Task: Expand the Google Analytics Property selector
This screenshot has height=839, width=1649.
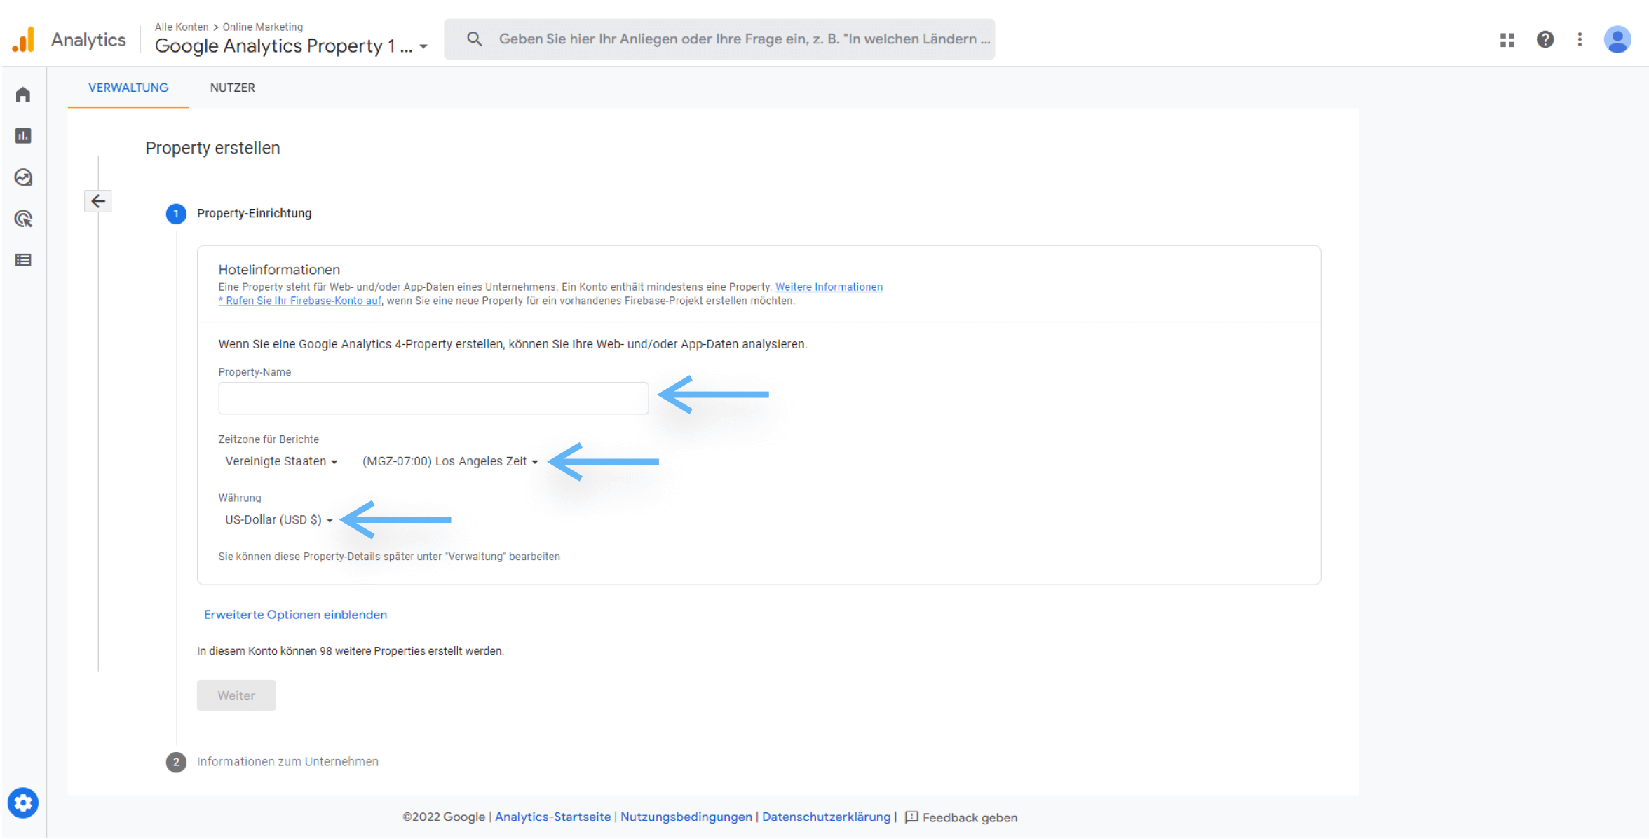Action: pos(290,46)
